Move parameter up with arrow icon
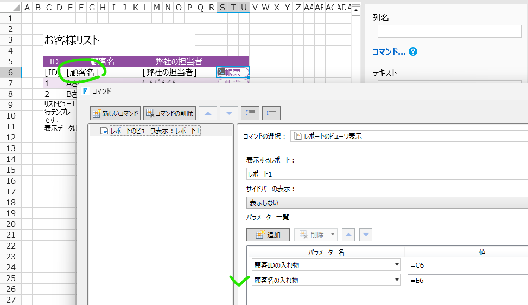This screenshot has height=305, width=528. click(349, 235)
